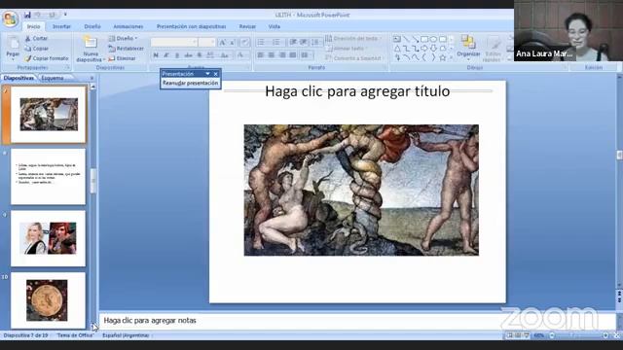623x350 pixels.
Task: Select the slide 10 thumbnail with coin
Action: coord(48,300)
